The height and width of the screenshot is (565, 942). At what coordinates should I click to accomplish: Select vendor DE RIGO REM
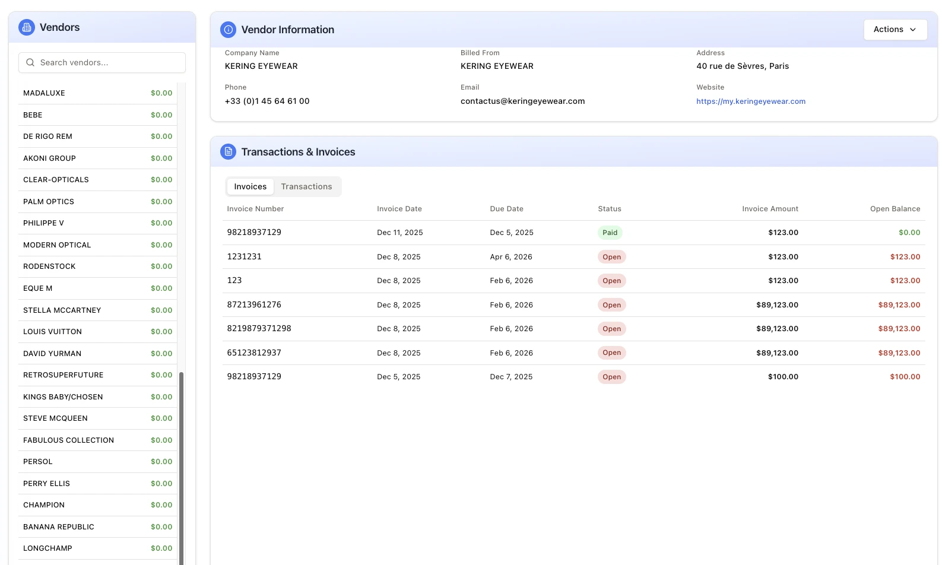pos(97,137)
